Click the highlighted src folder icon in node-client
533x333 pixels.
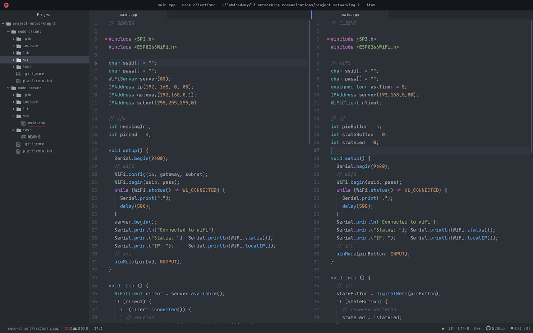tap(19, 60)
